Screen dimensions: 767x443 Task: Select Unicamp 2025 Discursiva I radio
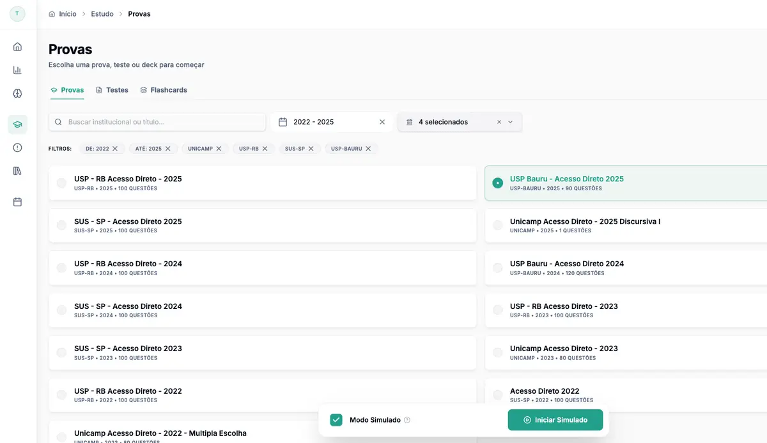click(x=497, y=225)
